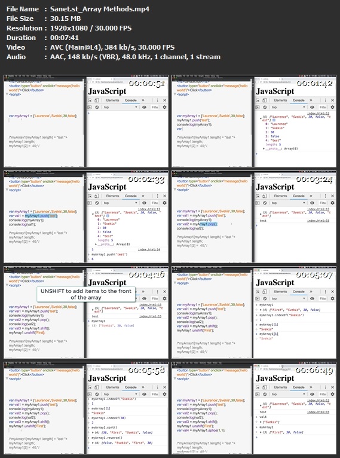This screenshot has height=458, width=340.
Task: Click the Filter field in the 00:02:33 frame
Action: click(155, 203)
